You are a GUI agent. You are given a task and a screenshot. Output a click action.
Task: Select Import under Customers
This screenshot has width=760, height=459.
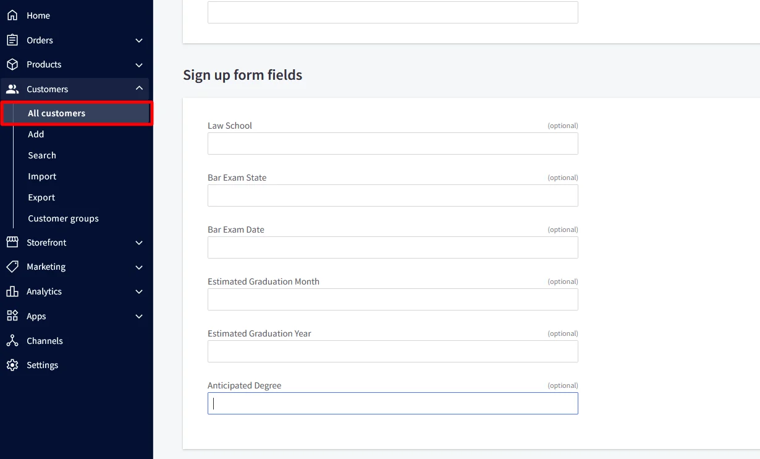point(41,176)
